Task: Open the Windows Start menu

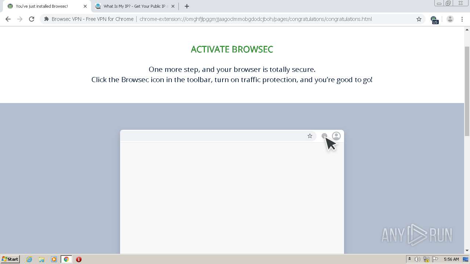Action: (10, 259)
